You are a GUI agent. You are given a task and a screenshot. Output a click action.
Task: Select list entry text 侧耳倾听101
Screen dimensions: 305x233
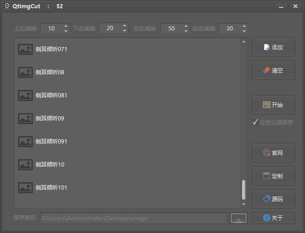coord(51,188)
